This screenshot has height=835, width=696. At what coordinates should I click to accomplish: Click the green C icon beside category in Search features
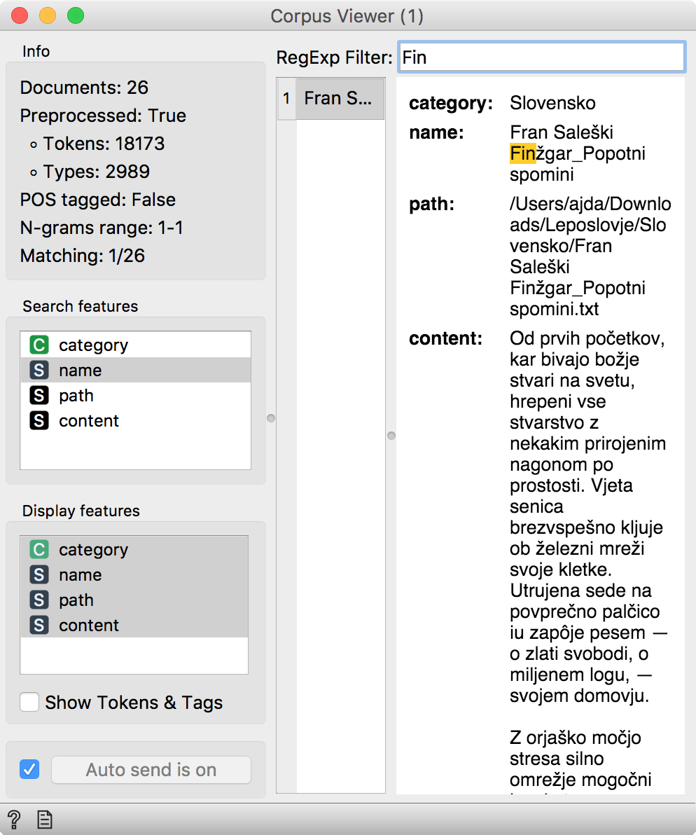[x=39, y=345]
